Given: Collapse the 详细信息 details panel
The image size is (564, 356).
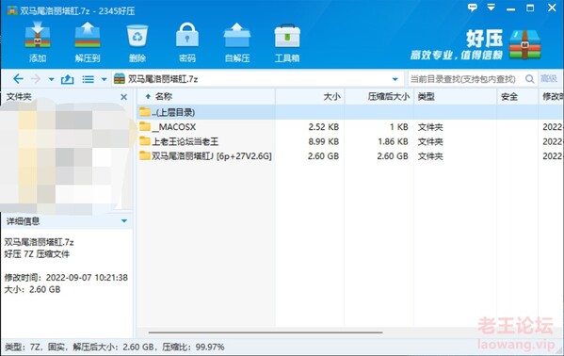Looking at the screenshot, I should click(x=124, y=220).
